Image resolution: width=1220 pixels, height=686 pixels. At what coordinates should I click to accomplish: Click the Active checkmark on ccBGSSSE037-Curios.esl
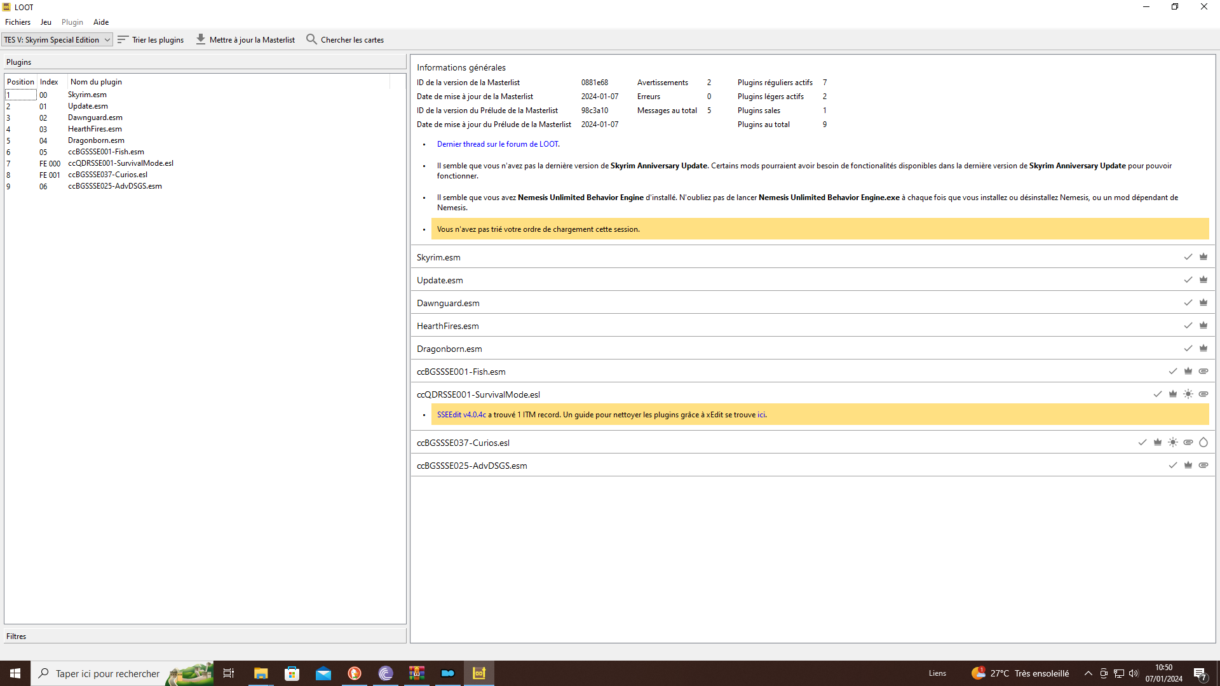[1142, 442]
